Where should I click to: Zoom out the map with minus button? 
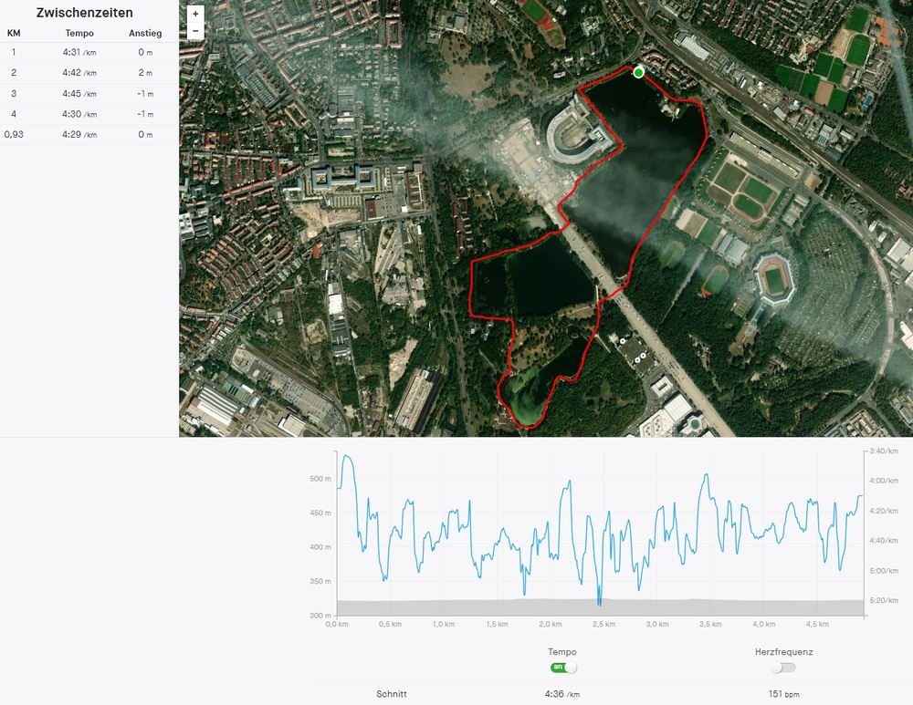[x=195, y=31]
